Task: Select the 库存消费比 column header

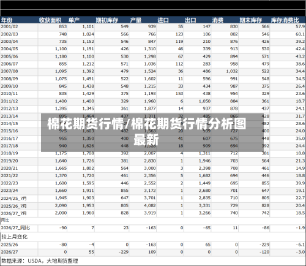Action: click(285, 20)
